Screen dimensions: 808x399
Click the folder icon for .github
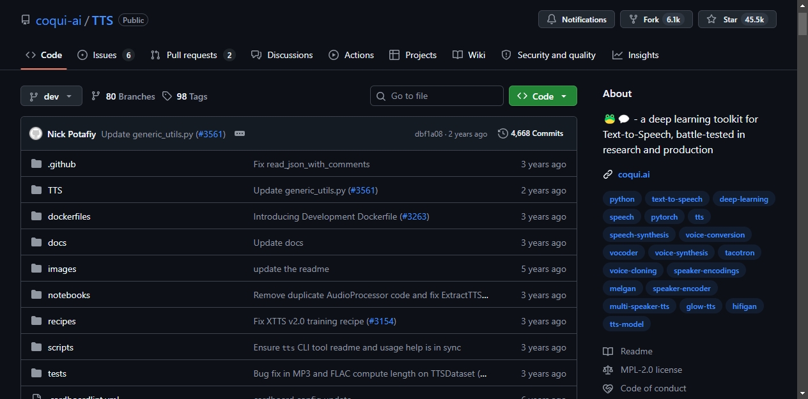36,164
